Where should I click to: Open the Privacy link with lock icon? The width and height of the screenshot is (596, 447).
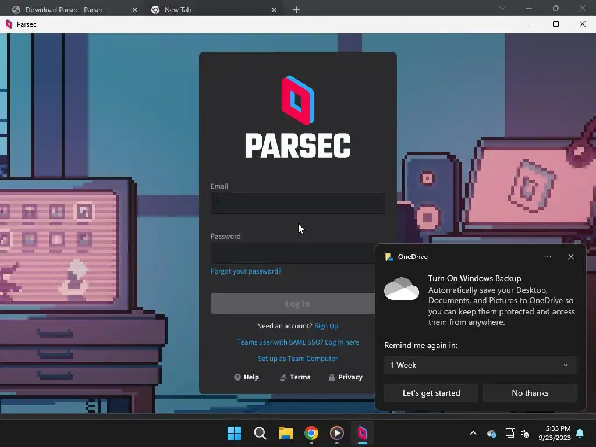click(345, 377)
